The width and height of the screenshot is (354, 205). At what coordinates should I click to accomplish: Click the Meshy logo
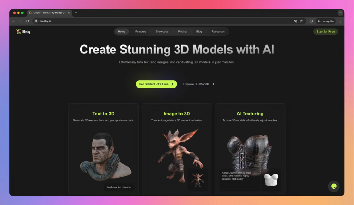coord(24,31)
